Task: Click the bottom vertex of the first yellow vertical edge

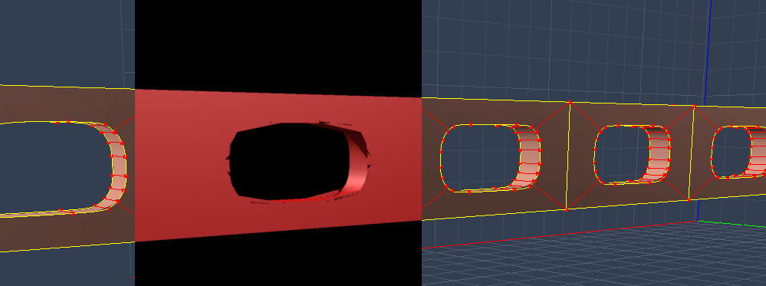Action: click(x=566, y=210)
